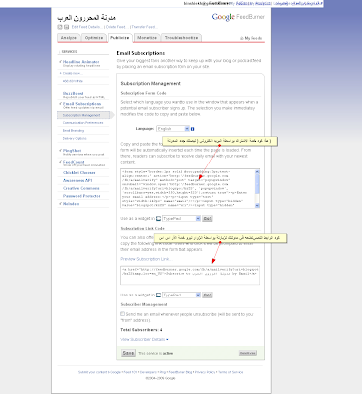This screenshot has width=362, height=394.
Task: Click Submit your content to Google footer link
Action: pyautogui.click(x=100, y=372)
